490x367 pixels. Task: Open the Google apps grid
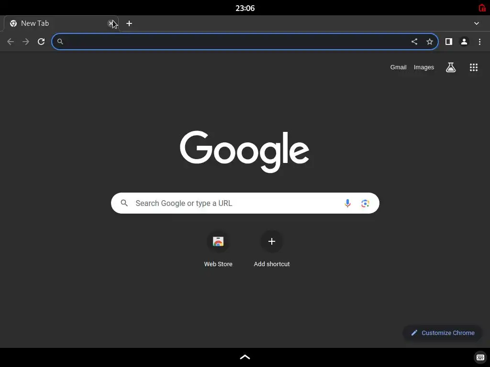pos(474,67)
